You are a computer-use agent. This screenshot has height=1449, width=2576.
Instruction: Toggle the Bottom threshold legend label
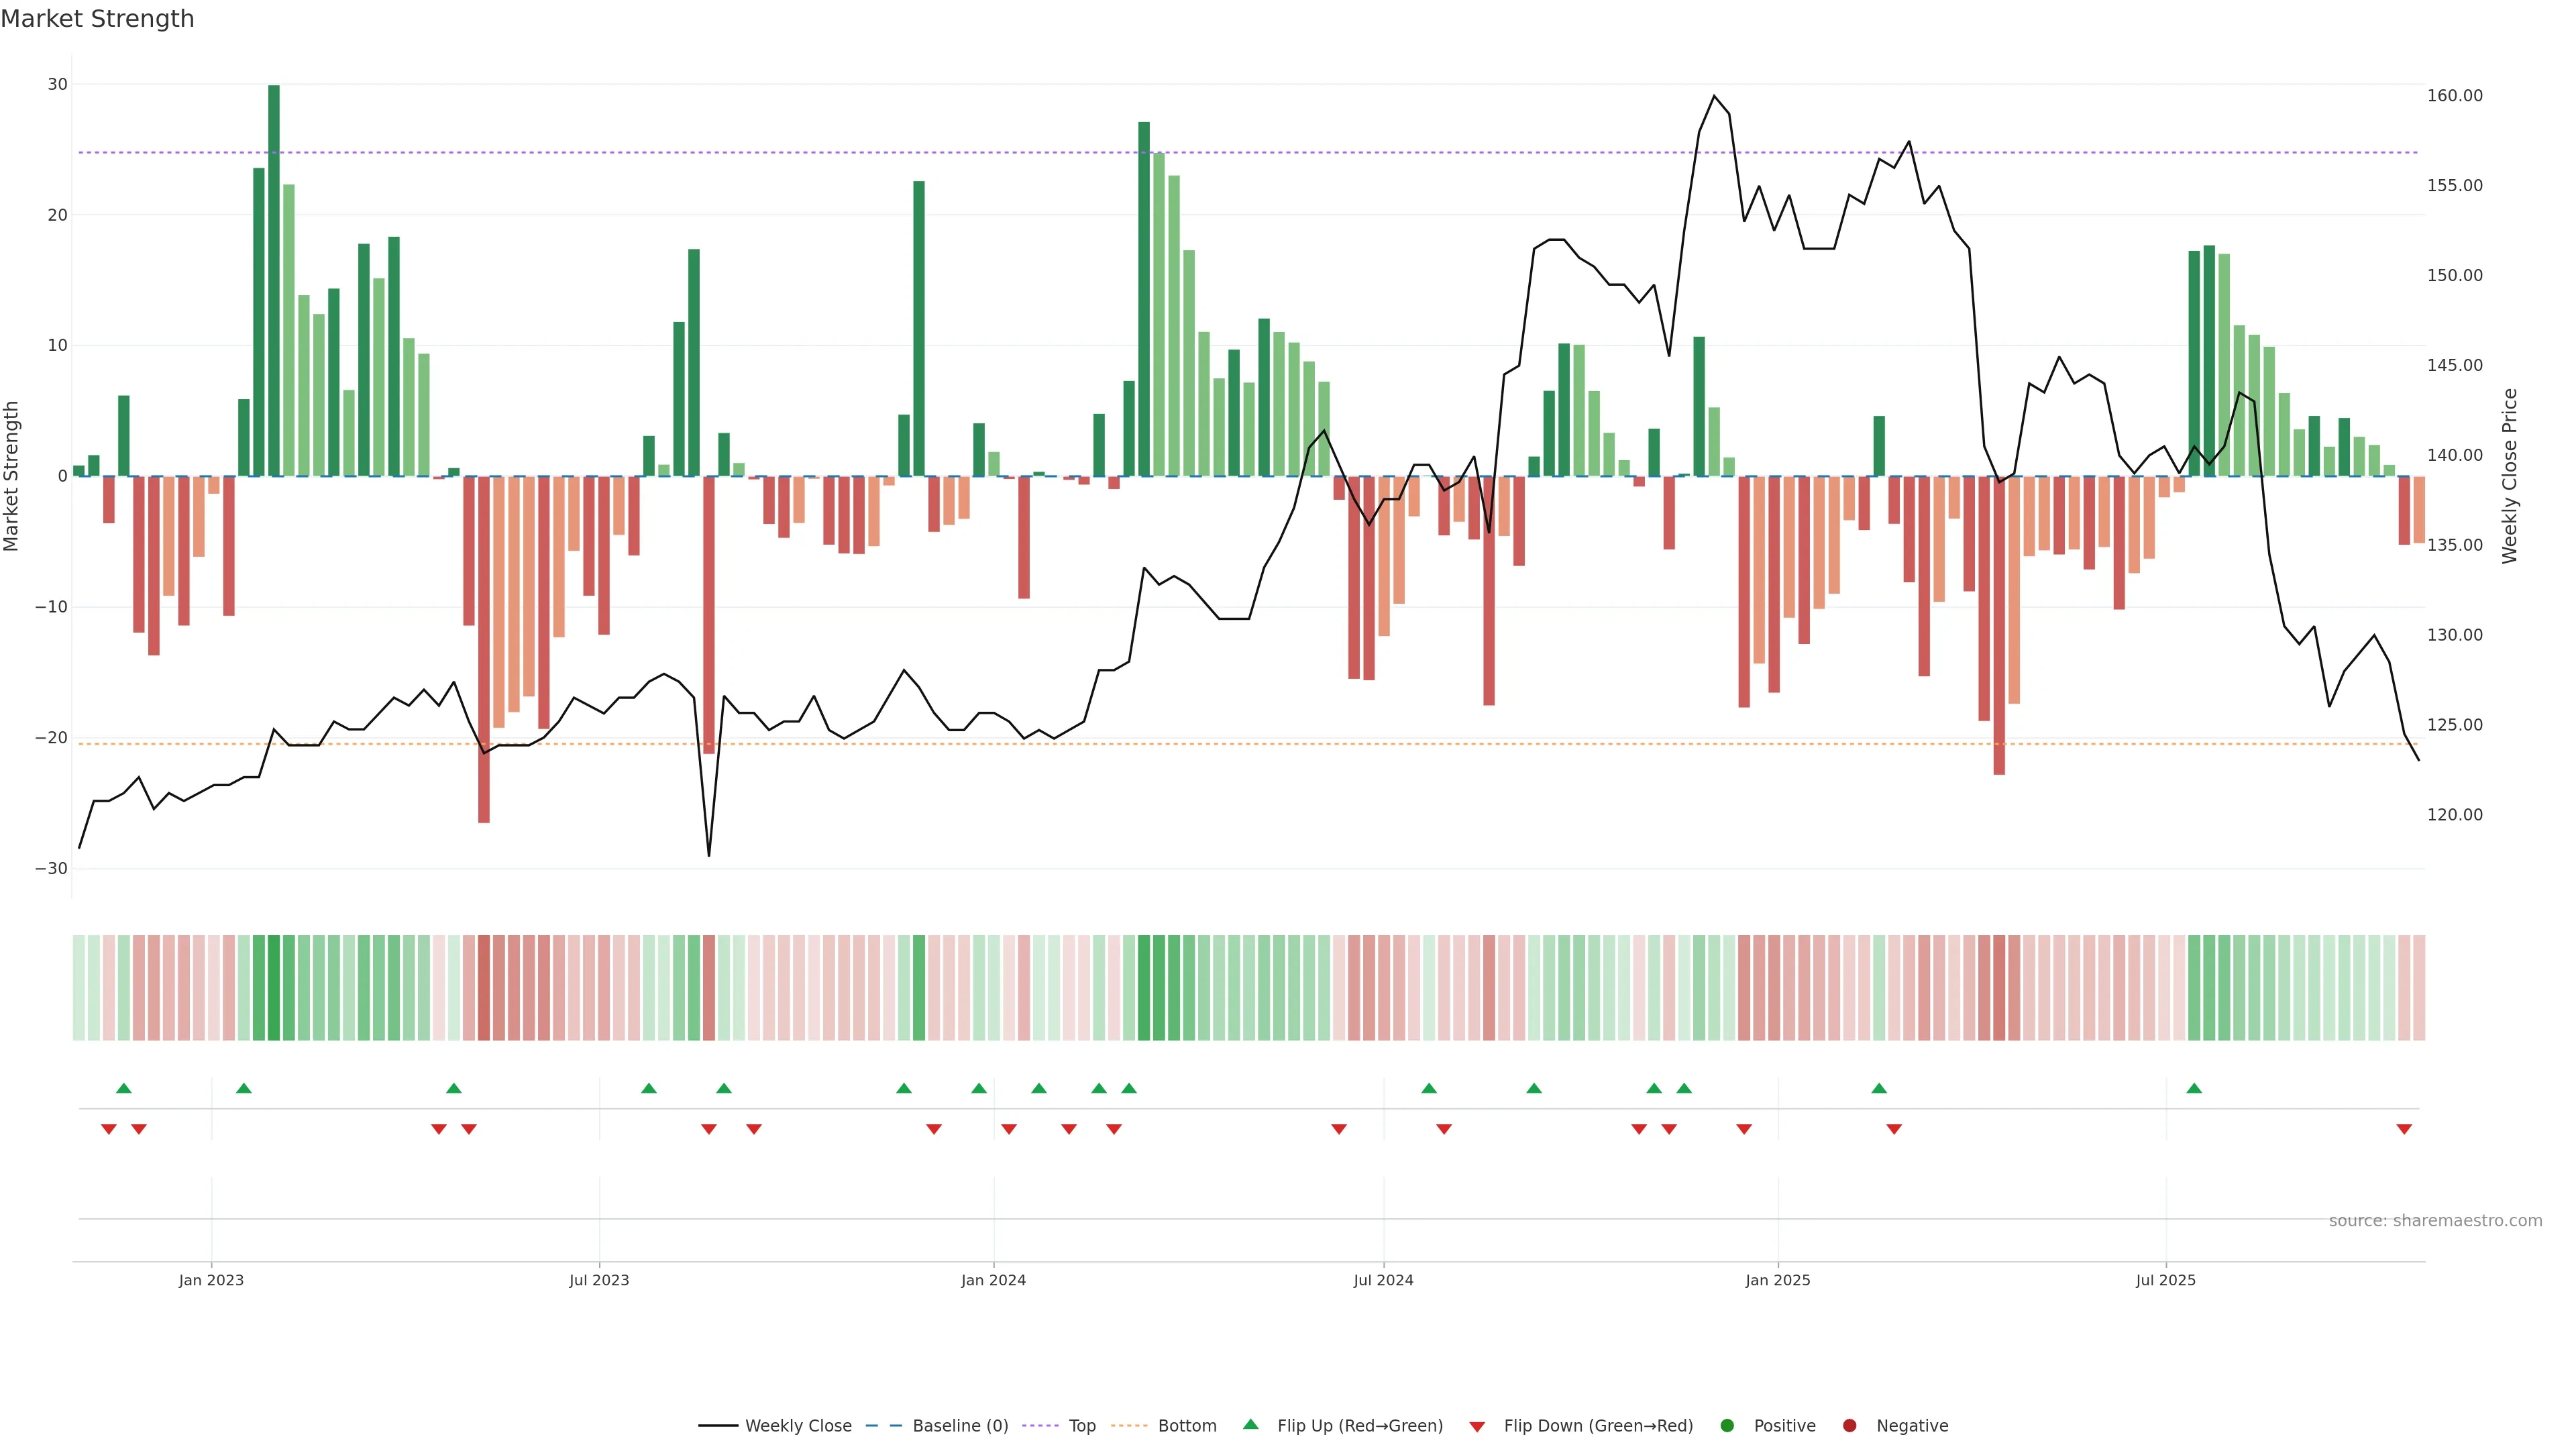(x=1187, y=1425)
